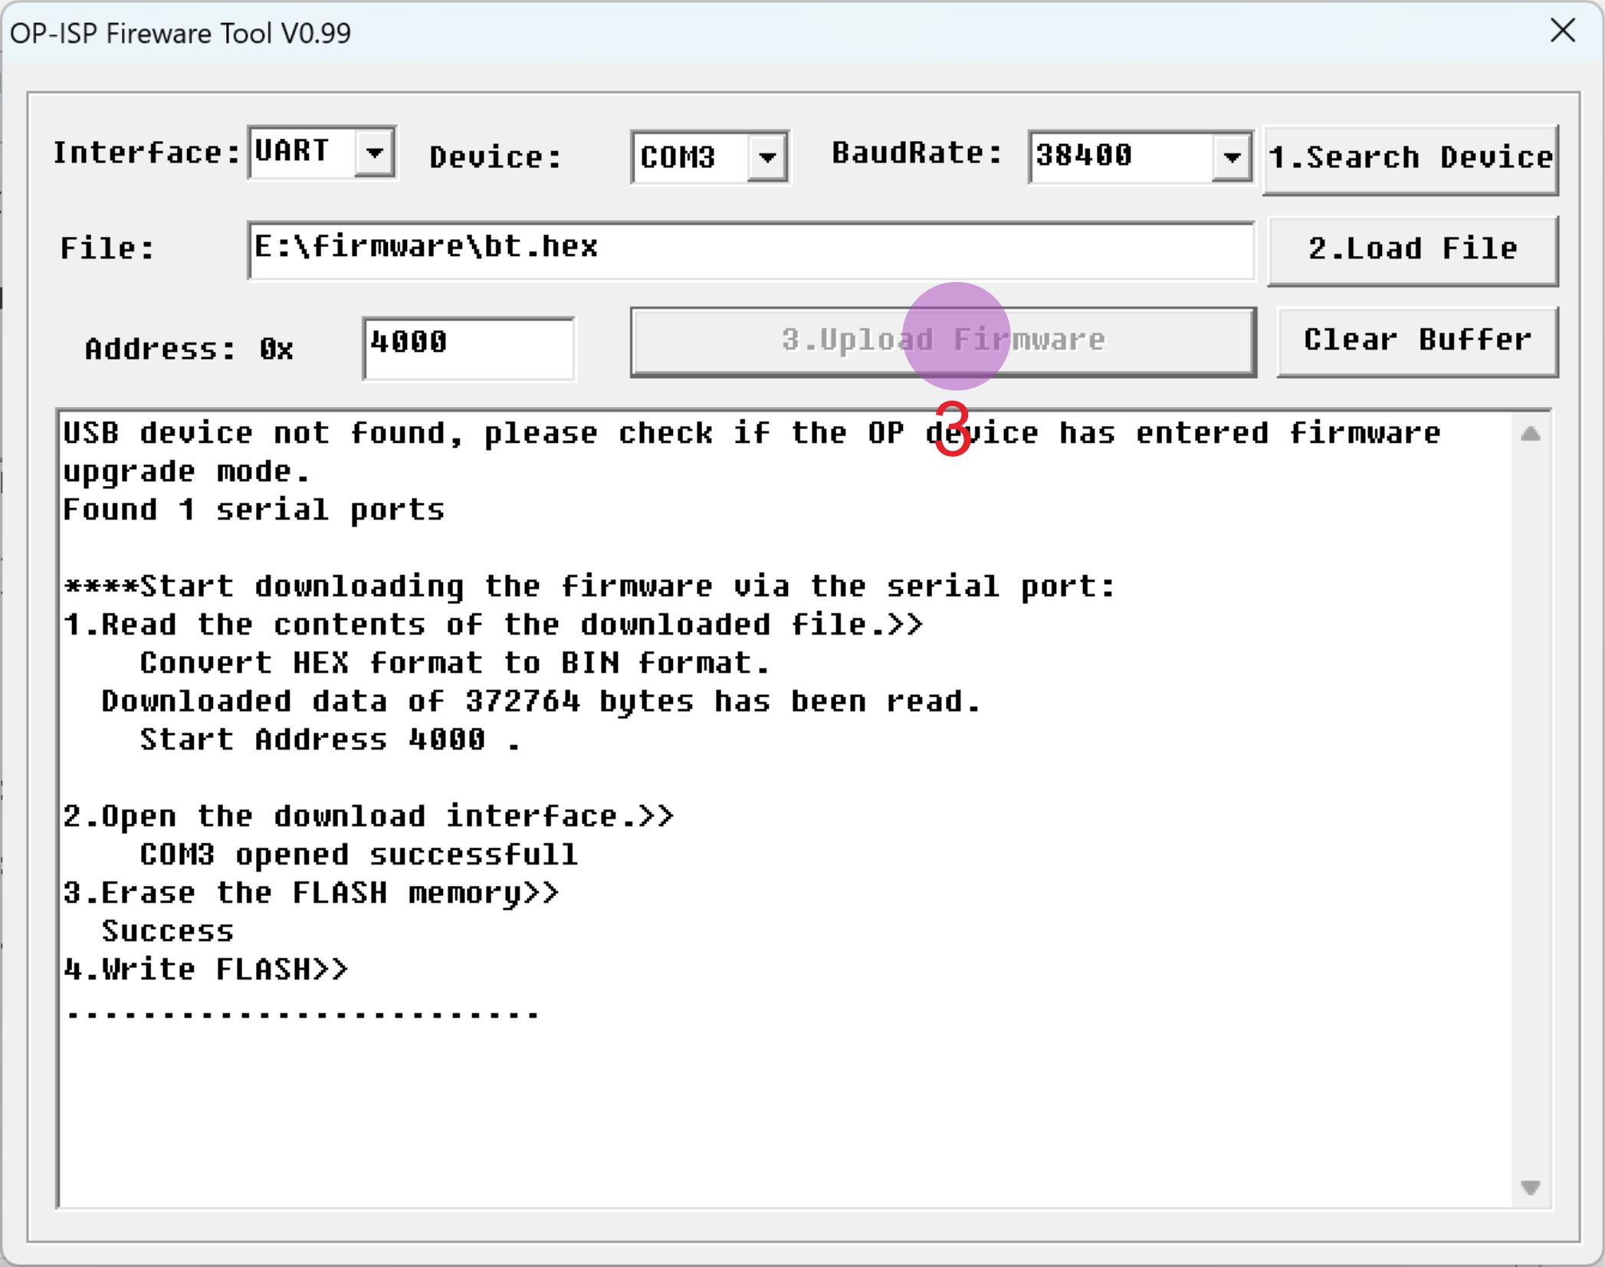The image size is (1605, 1267).
Task: Click the 1.Search Device button
Action: (x=1410, y=158)
